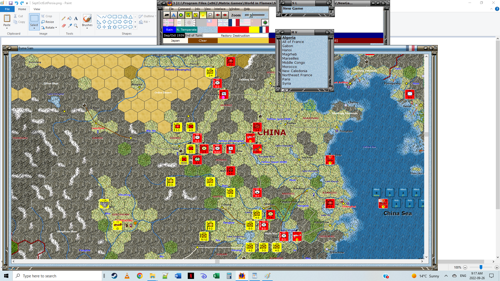Choose the five-point star shape
500x281 pixels.
click(x=109, y=27)
